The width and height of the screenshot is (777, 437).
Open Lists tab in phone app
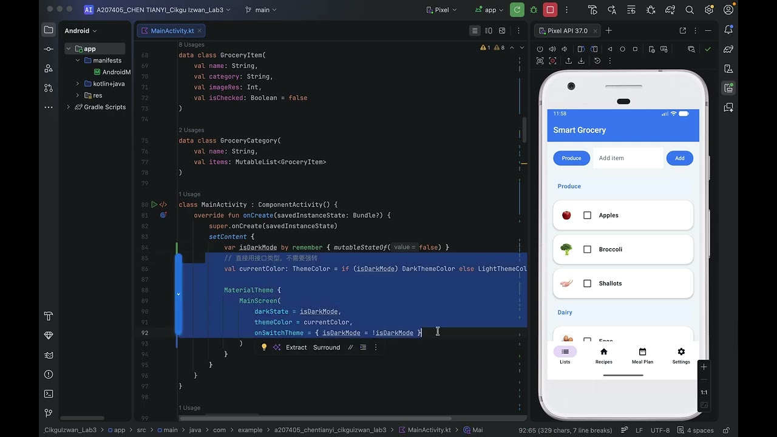pyautogui.click(x=565, y=356)
